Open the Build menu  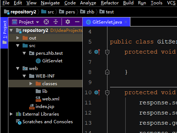click(x=128, y=3)
